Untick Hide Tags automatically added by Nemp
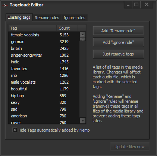The height and width of the screenshot is (156, 157). [x=15, y=130]
